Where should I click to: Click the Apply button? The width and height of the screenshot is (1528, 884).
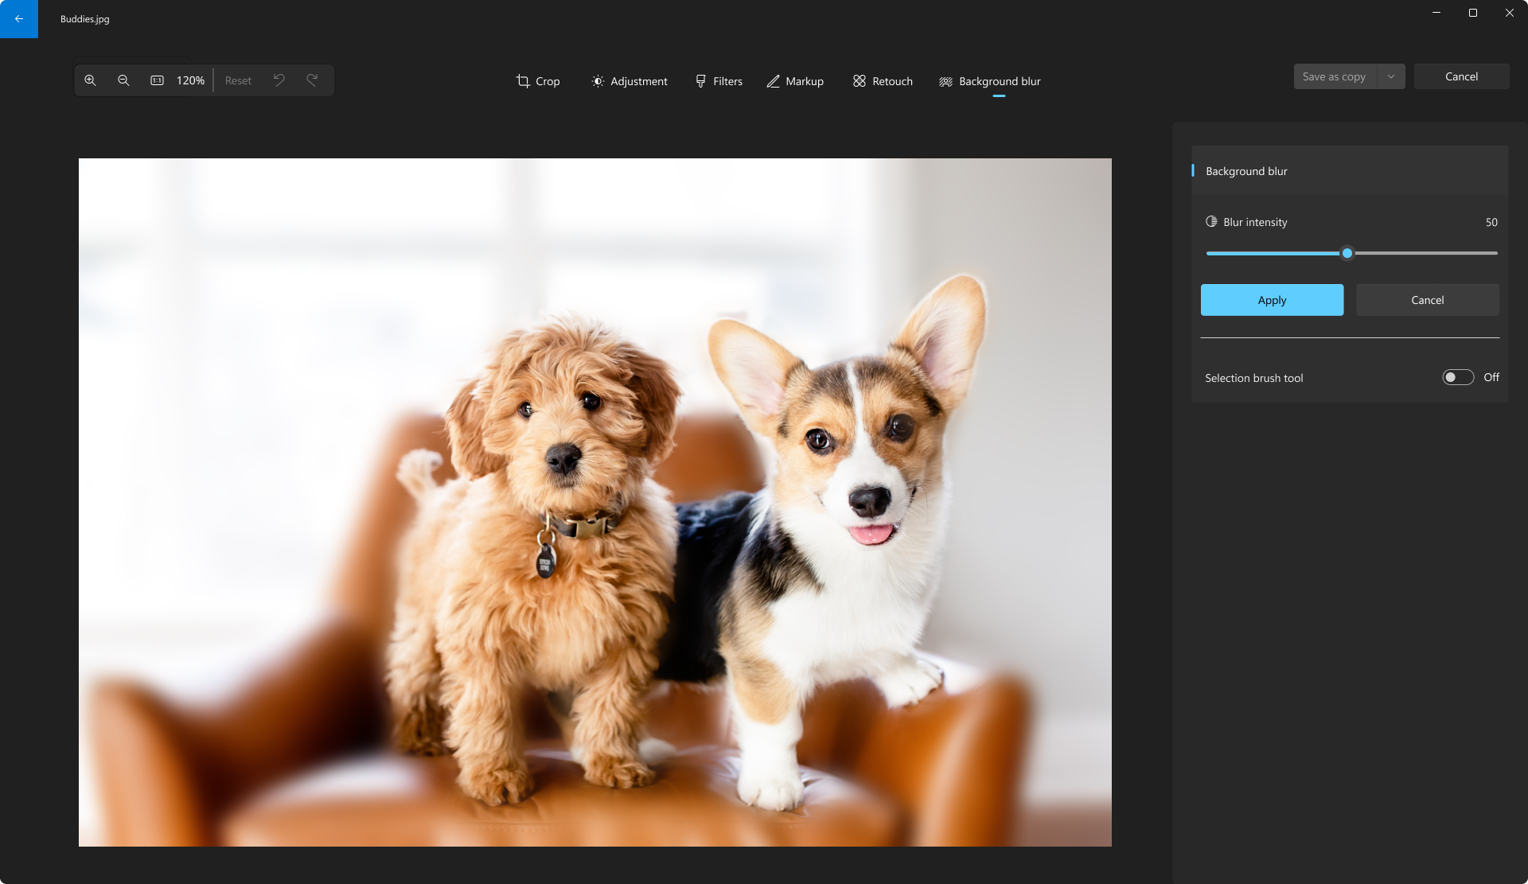(x=1271, y=300)
